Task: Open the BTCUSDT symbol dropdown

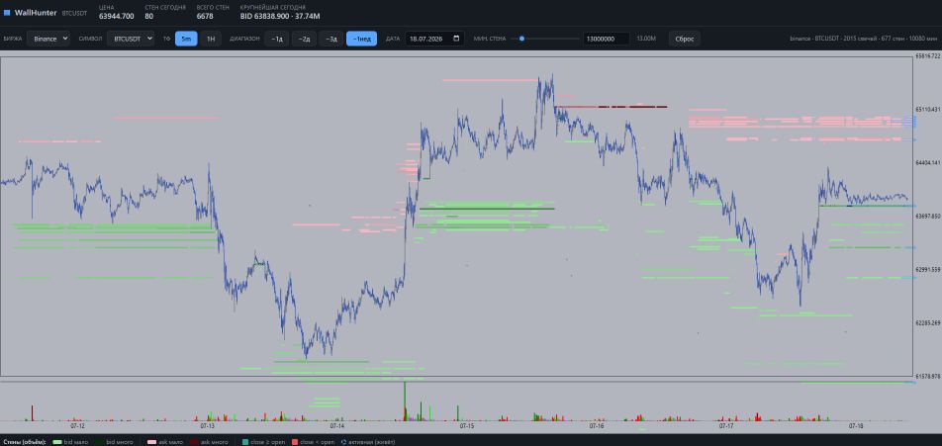Action: (131, 39)
